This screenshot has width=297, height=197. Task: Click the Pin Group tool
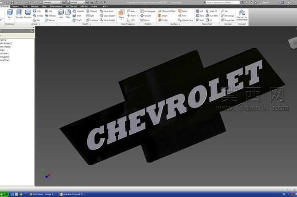pyautogui.click(x=227, y=16)
